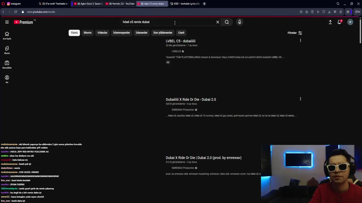Click the page edit pencil toolbar icon
The width and height of the screenshot is (362, 203).
tap(301, 12)
